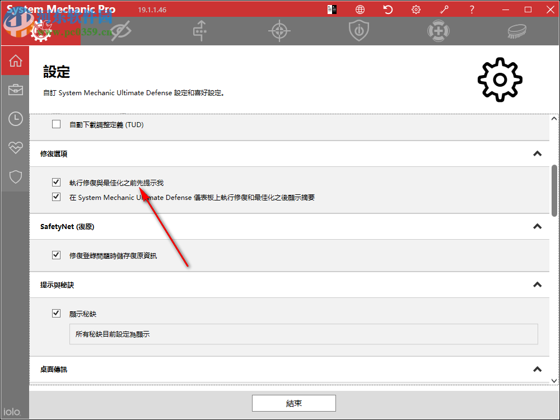Viewport: 560px width, 420px height.
Task: Collapse the 提示與秘訣 section
Action: coord(537,284)
